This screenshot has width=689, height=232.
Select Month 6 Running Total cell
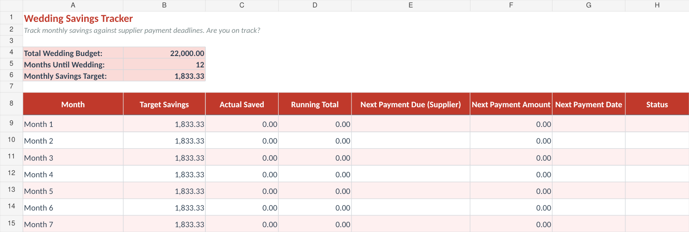click(x=315, y=207)
